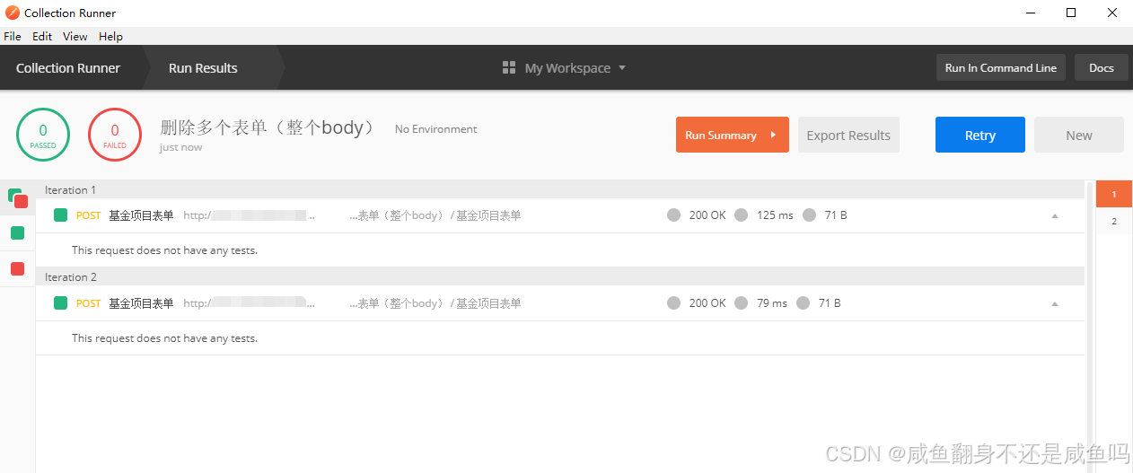The image size is (1133, 473).
Task: Click Export Results
Action: pos(848,135)
